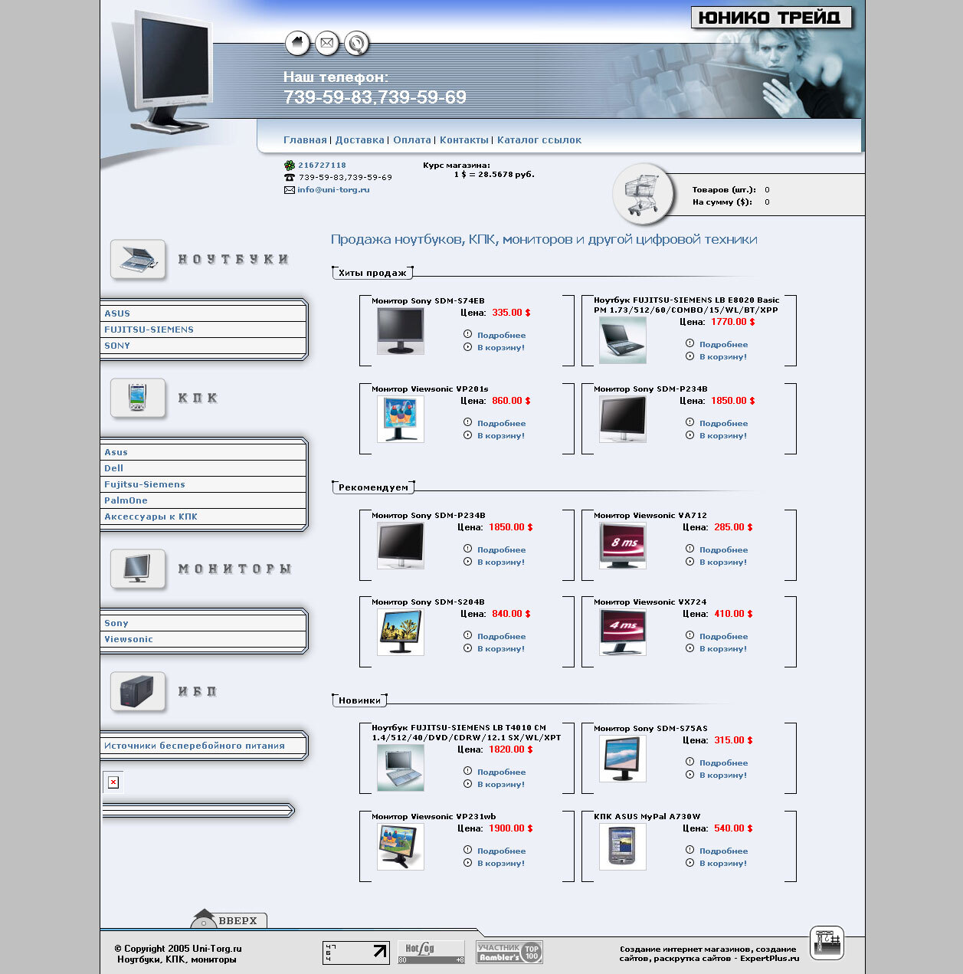
Task: Click the UPS category icon
Action: pyautogui.click(x=137, y=691)
